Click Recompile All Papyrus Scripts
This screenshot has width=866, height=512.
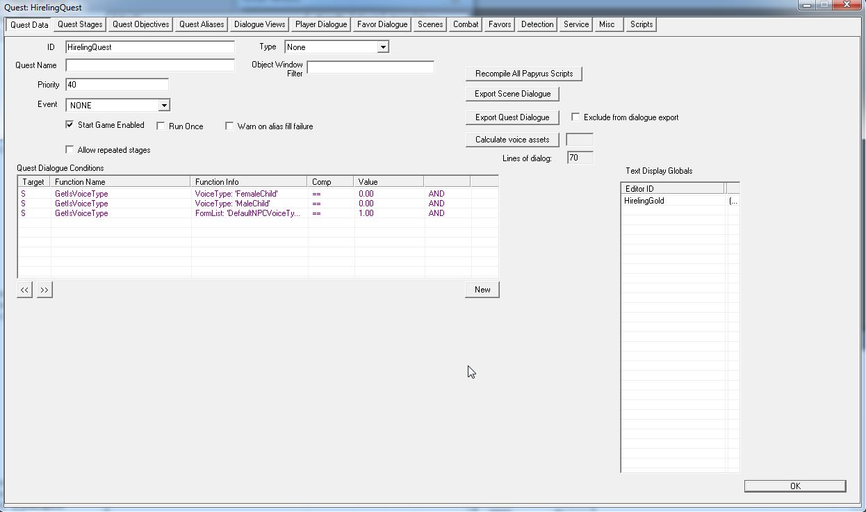(524, 74)
